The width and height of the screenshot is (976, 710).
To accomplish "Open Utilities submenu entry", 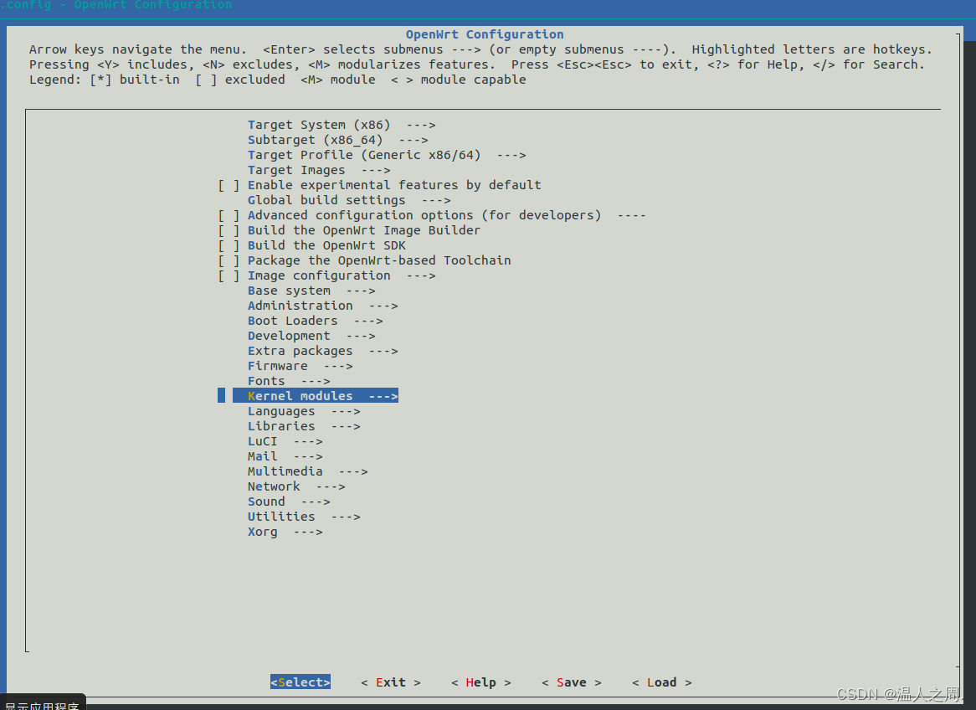I will 304,517.
